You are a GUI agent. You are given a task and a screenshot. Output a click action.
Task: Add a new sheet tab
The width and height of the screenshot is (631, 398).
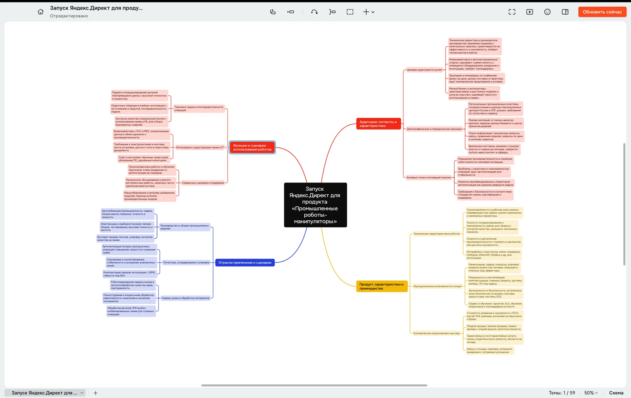coord(96,393)
